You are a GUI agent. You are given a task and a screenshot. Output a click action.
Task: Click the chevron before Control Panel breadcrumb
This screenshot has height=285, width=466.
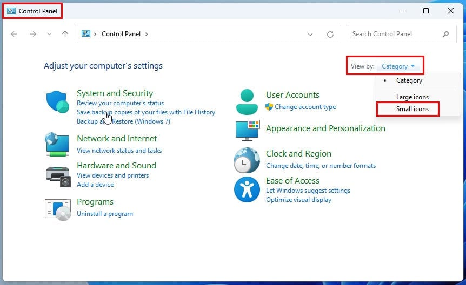click(x=95, y=34)
